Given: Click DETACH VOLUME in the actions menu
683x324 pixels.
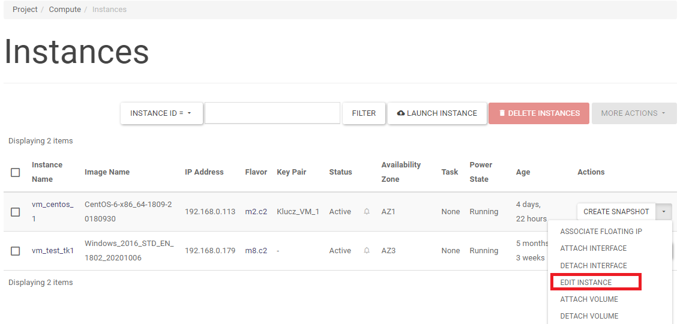Looking at the screenshot, I should coord(589,316).
